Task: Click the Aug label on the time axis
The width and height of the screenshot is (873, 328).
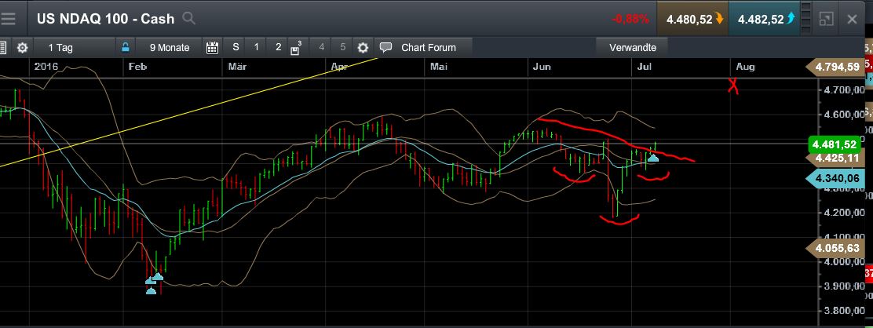Action: point(746,66)
